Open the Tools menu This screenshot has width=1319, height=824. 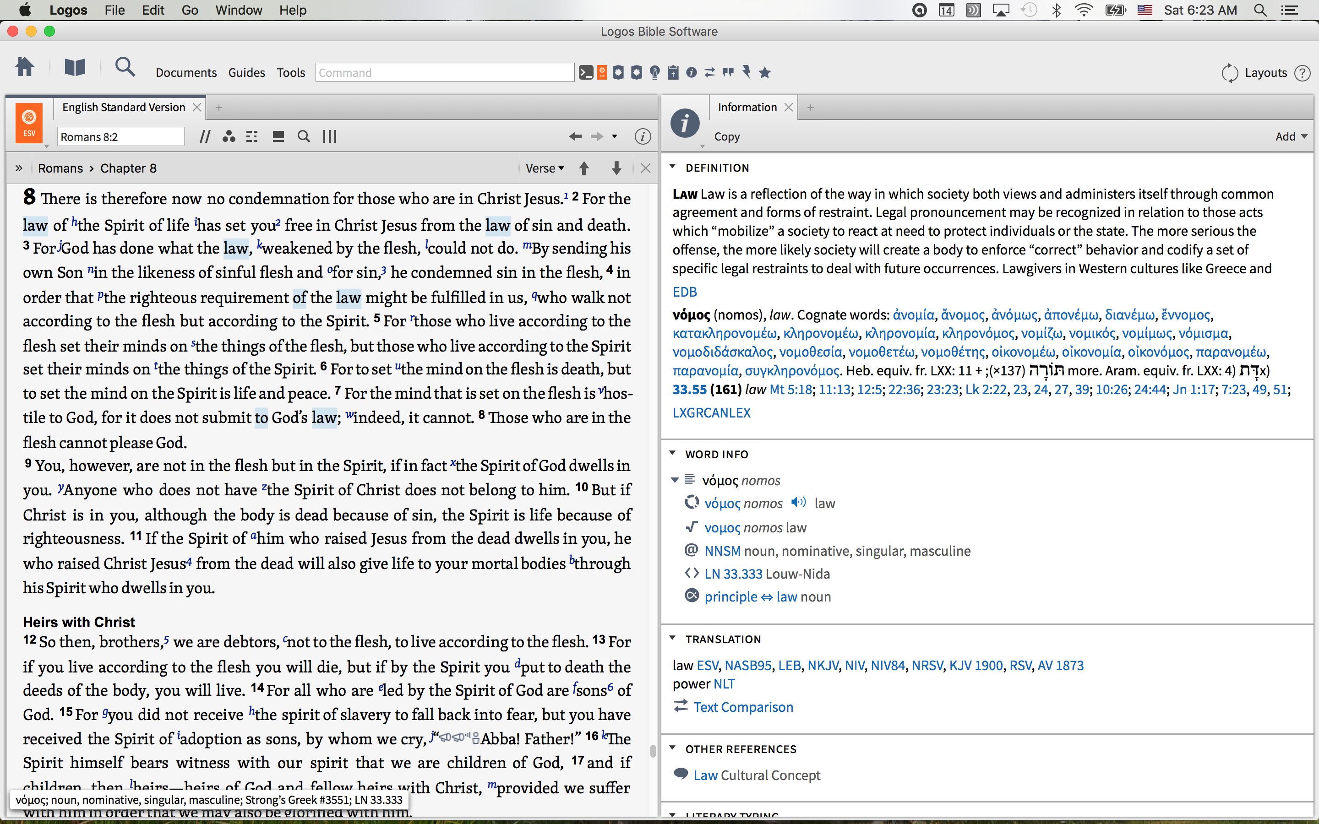pos(290,72)
